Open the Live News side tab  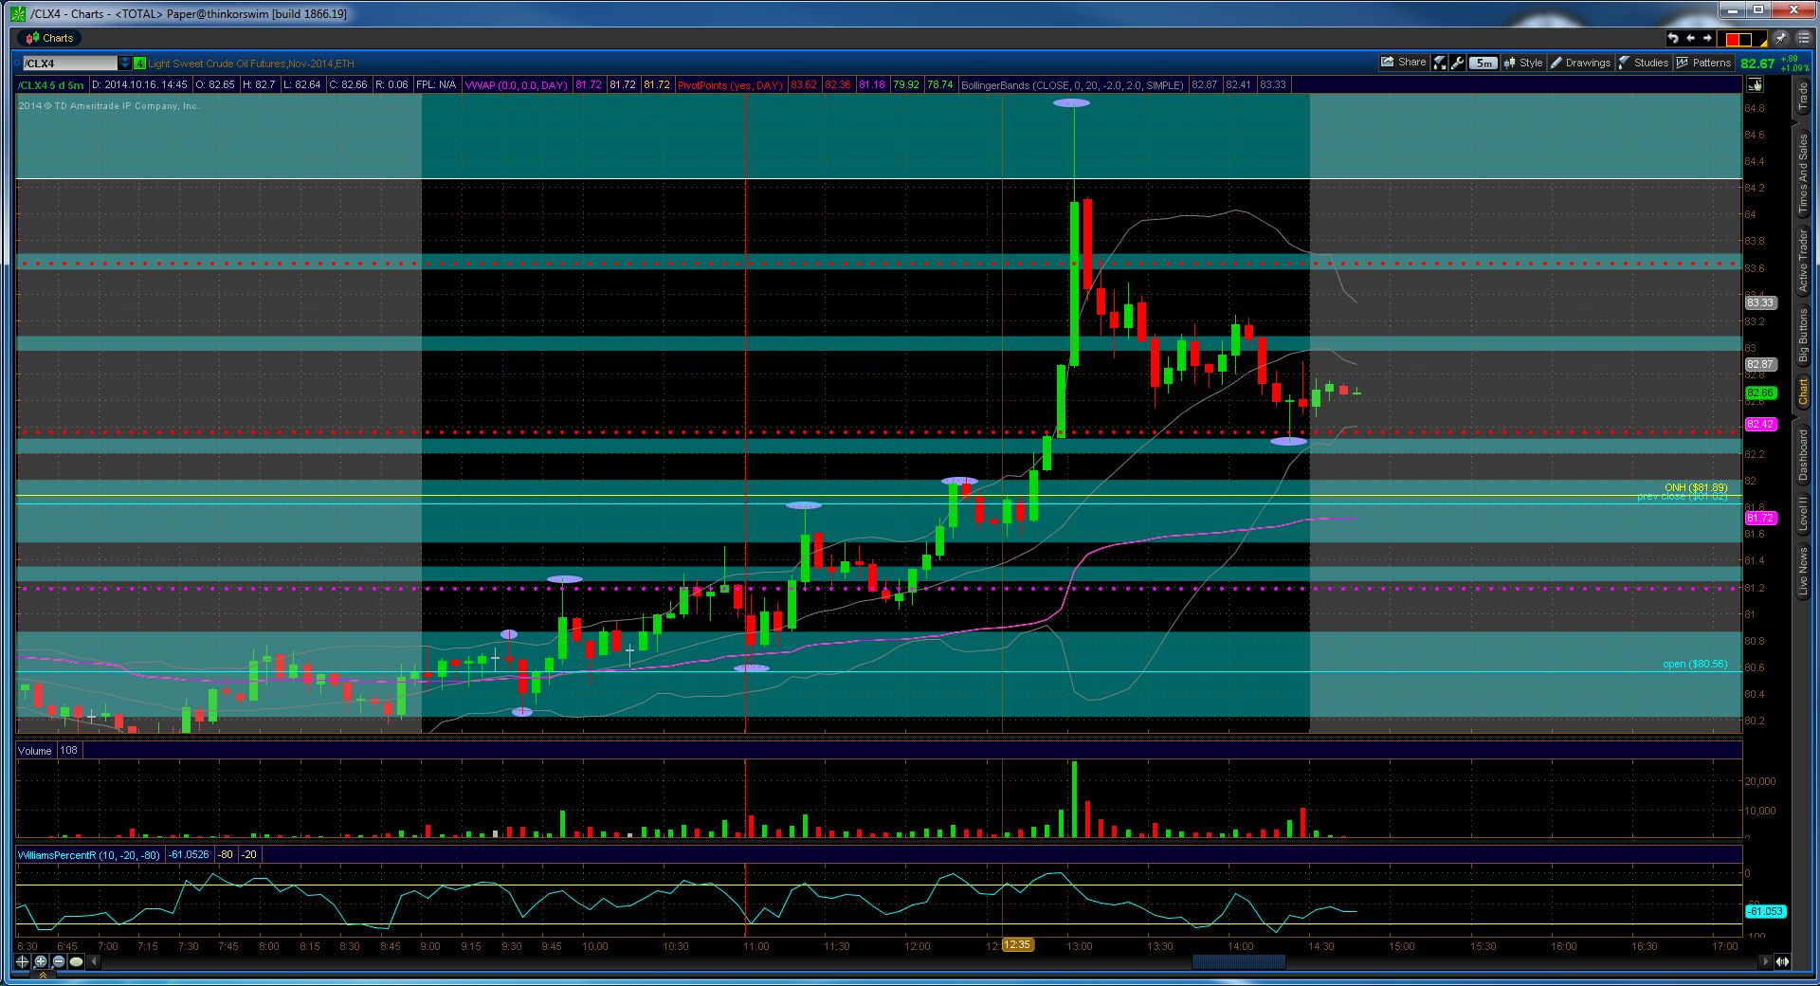click(x=1803, y=572)
